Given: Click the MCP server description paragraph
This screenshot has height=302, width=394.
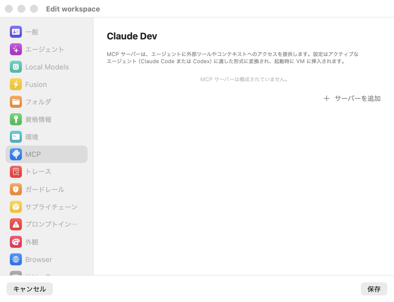Looking at the screenshot, I should pos(233,58).
